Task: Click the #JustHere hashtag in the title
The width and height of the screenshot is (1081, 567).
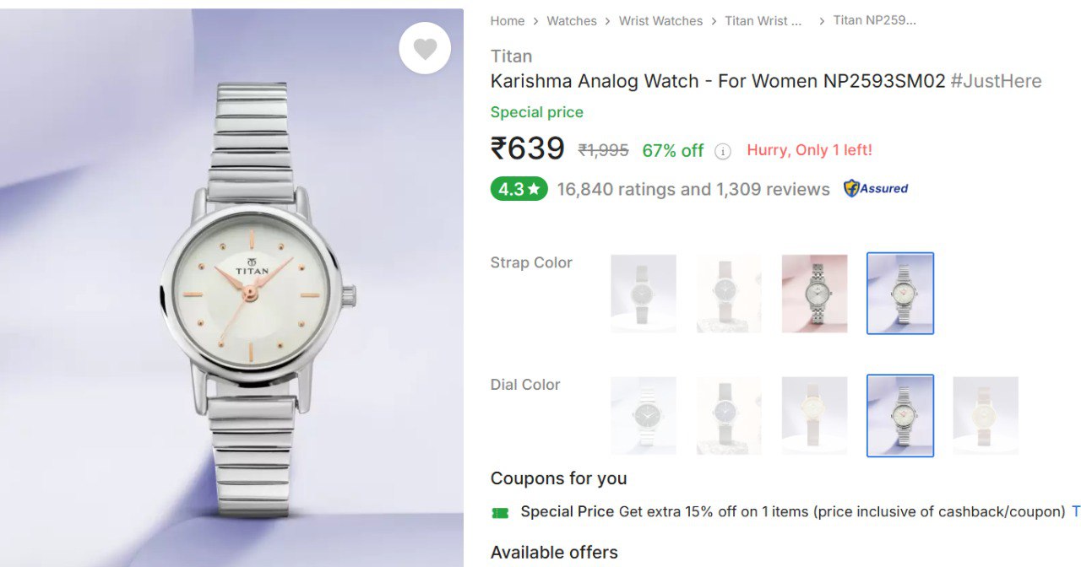Action: [x=996, y=81]
